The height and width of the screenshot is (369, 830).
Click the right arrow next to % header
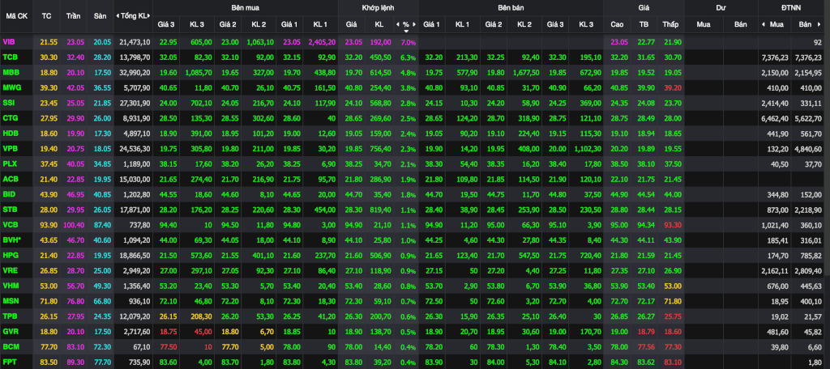pos(414,24)
